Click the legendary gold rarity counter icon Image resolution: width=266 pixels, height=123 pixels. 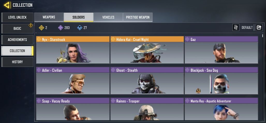41,28
